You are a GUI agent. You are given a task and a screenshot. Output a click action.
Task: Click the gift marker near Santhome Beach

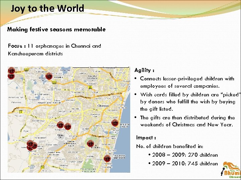click(115, 123)
